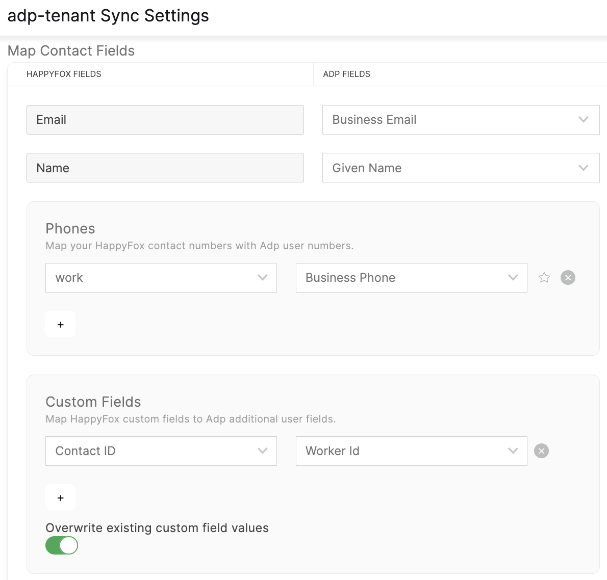Click the adp-tenant Sync Settings title

click(108, 16)
